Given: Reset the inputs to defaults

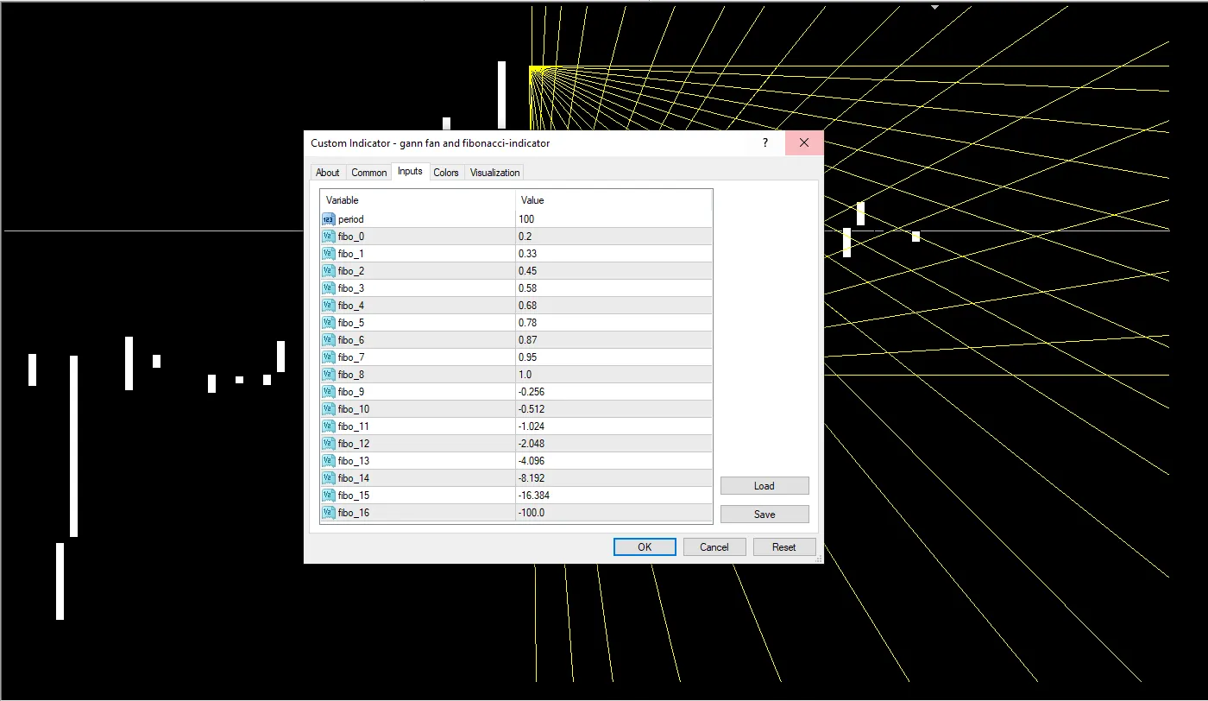Looking at the screenshot, I should pos(783,546).
